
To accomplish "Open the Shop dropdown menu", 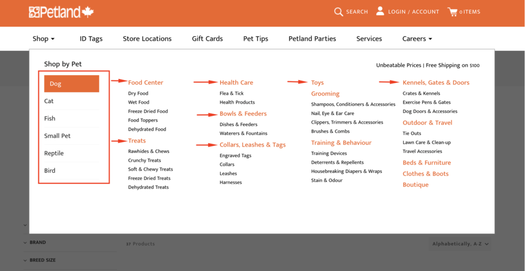I will (x=44, y=39).
